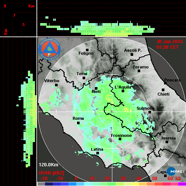
Task: Click the L'Aquila city marker square
Action: pyautogui.click(x=123, y=91)
